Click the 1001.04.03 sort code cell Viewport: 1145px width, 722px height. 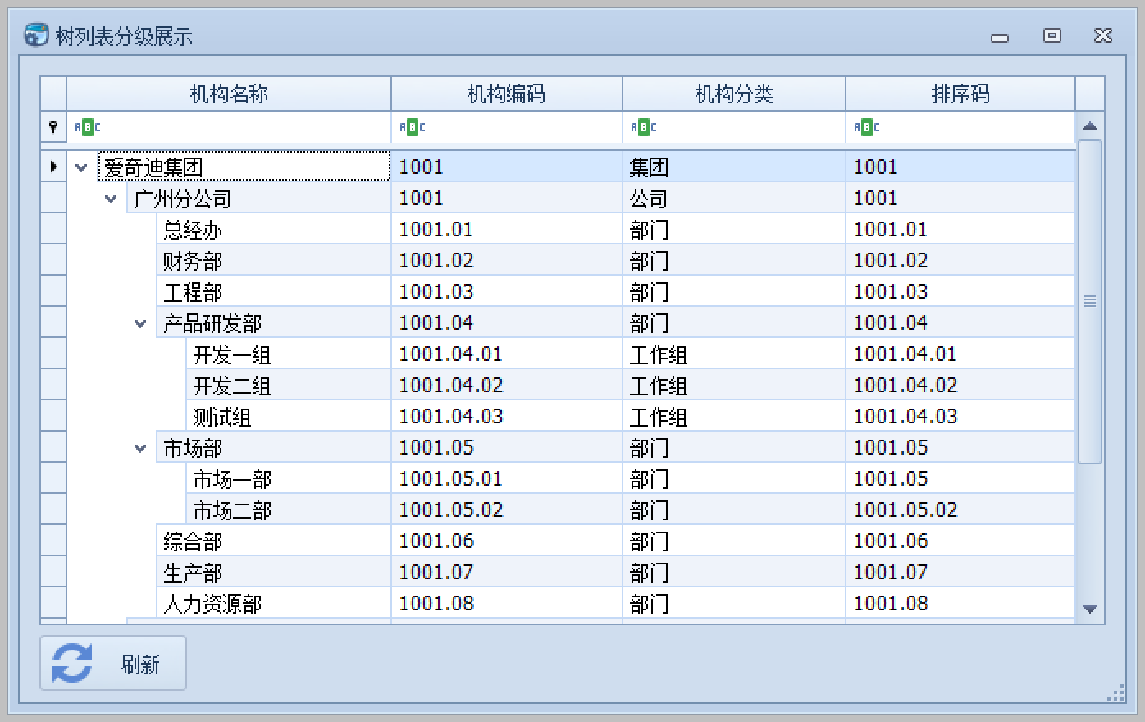[960, 417]
